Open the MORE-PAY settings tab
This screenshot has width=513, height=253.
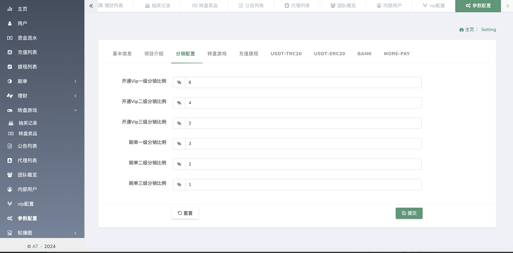[x=397, y=54]
